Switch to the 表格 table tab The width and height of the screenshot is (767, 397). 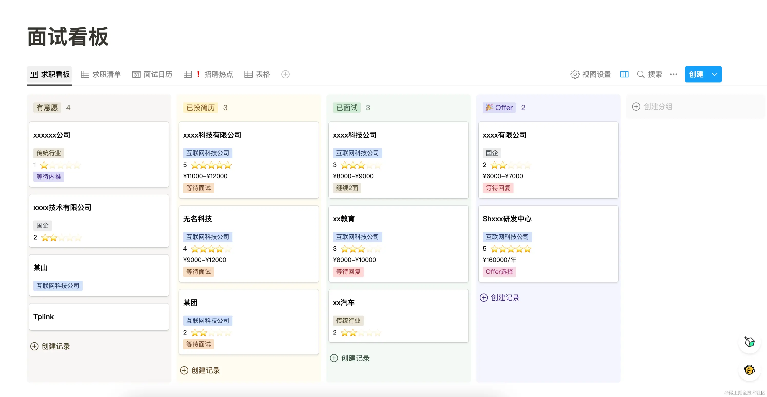coord(257,74)
